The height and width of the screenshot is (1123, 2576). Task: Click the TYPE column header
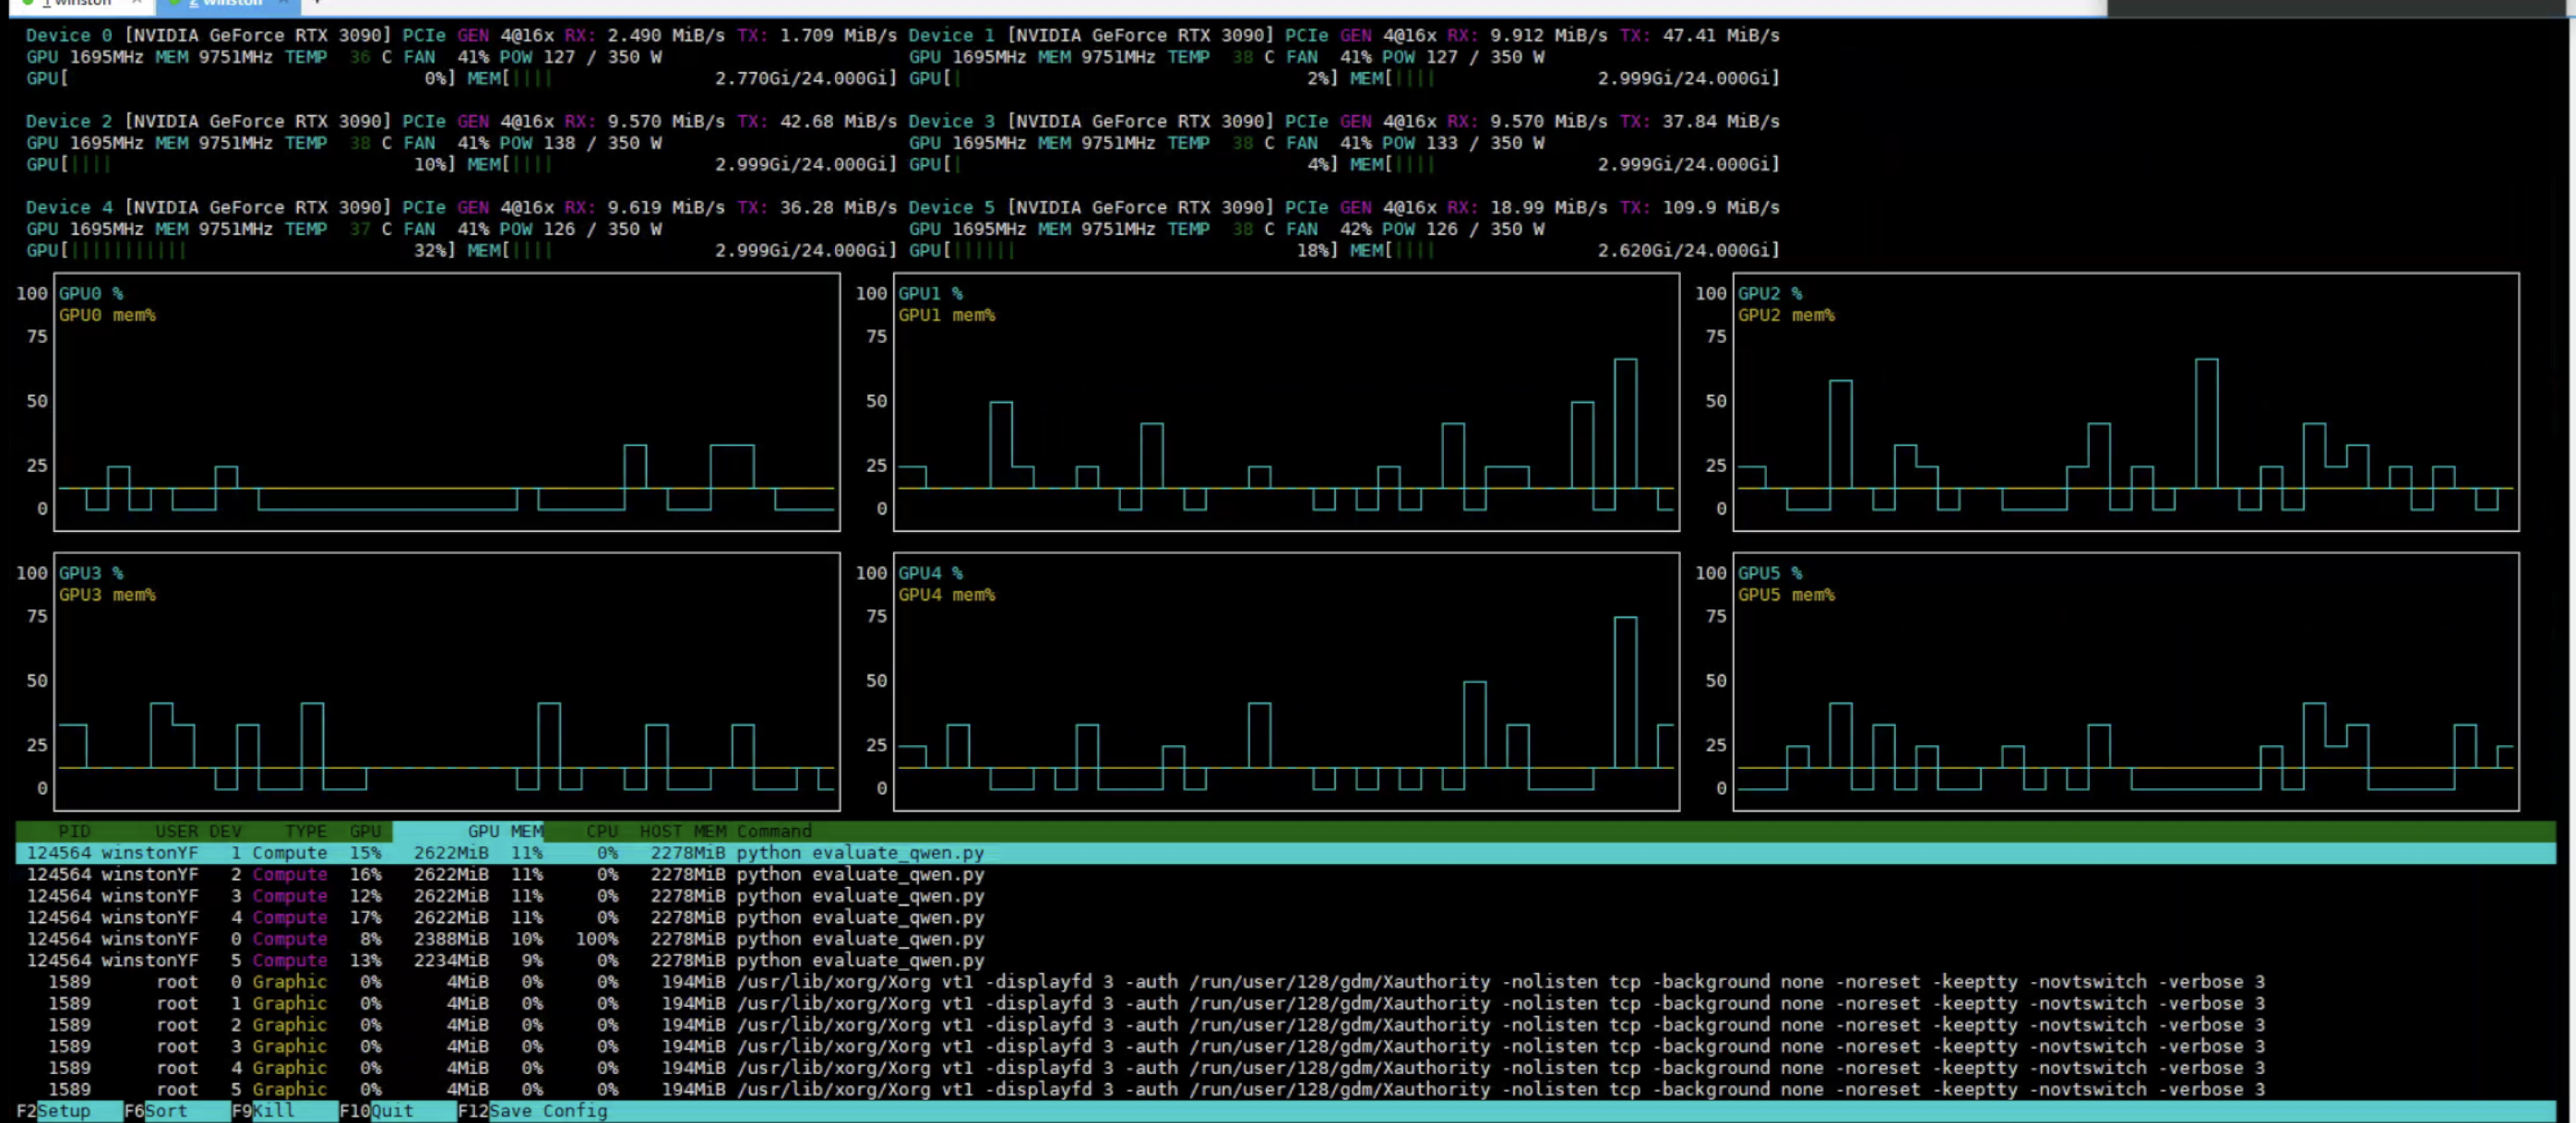305,832
